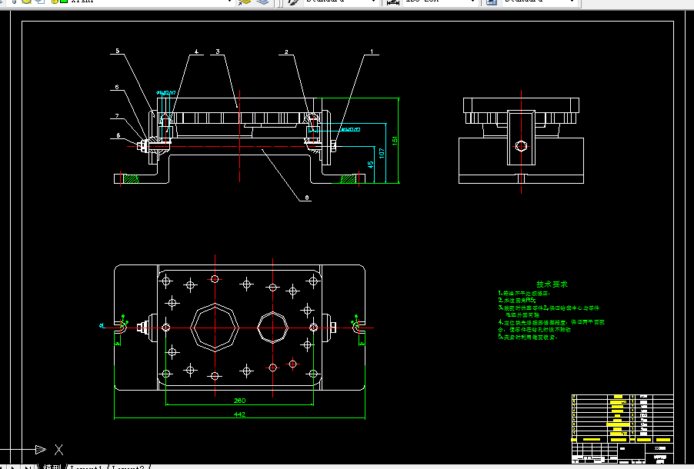Select the 107 vertical dimension

(x=382, y=153)
